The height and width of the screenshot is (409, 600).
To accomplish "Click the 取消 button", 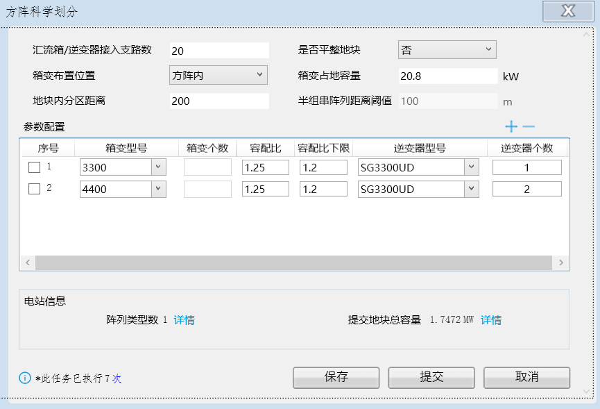I will click(526, 377).
